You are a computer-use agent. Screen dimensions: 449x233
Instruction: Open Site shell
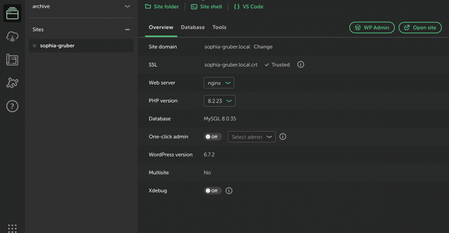(206, 6)
